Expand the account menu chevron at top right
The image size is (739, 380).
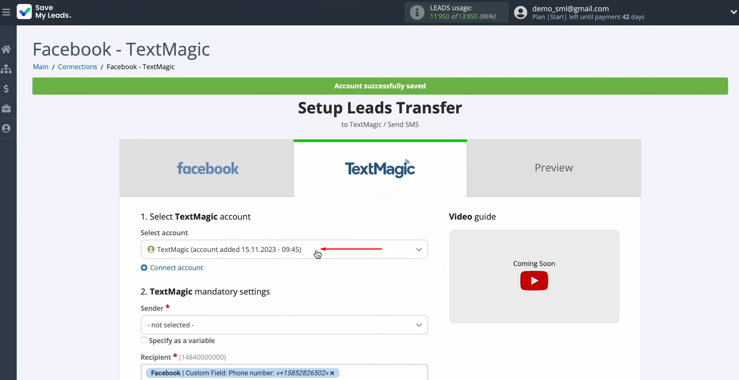pos(734,12)
